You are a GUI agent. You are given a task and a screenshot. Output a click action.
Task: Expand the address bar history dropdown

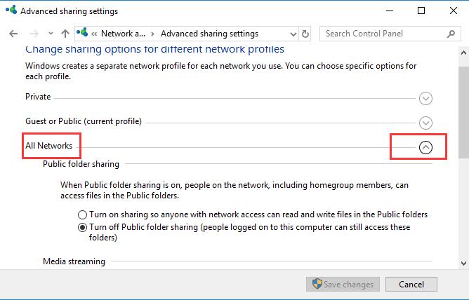pos(293,34)
